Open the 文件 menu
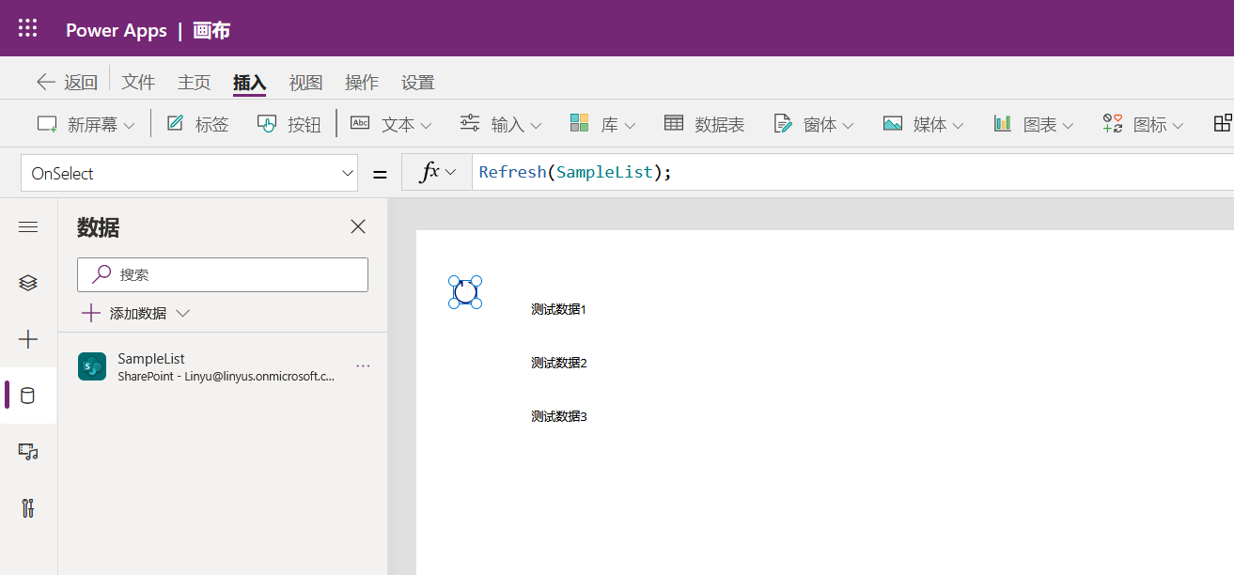The height and width of the screenshot is (575, 1234). [138, 82]
